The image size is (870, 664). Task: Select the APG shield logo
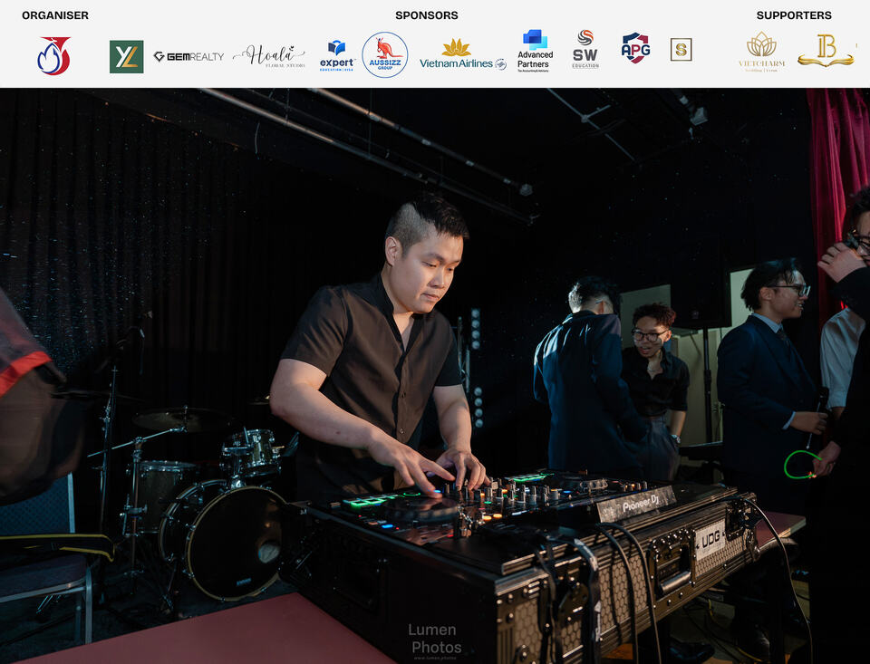tap(635, 48)
